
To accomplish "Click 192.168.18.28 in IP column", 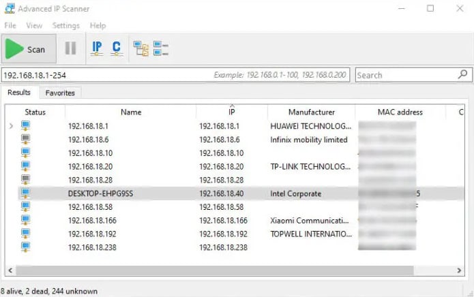I will [x=221, y=181].
